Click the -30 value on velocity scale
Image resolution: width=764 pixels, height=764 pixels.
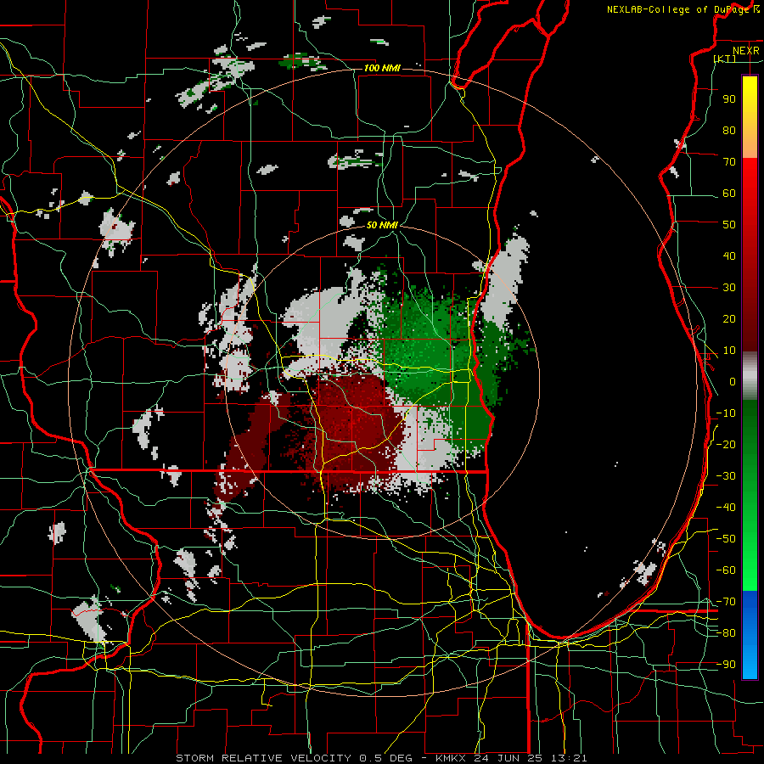point(726,476)
